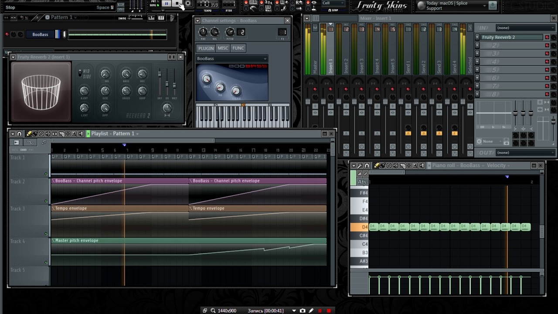Open the Mixer OUT output dropdown
Image resolution: width=558 pixels, height=314 pixels.
[x=525, y=153]
